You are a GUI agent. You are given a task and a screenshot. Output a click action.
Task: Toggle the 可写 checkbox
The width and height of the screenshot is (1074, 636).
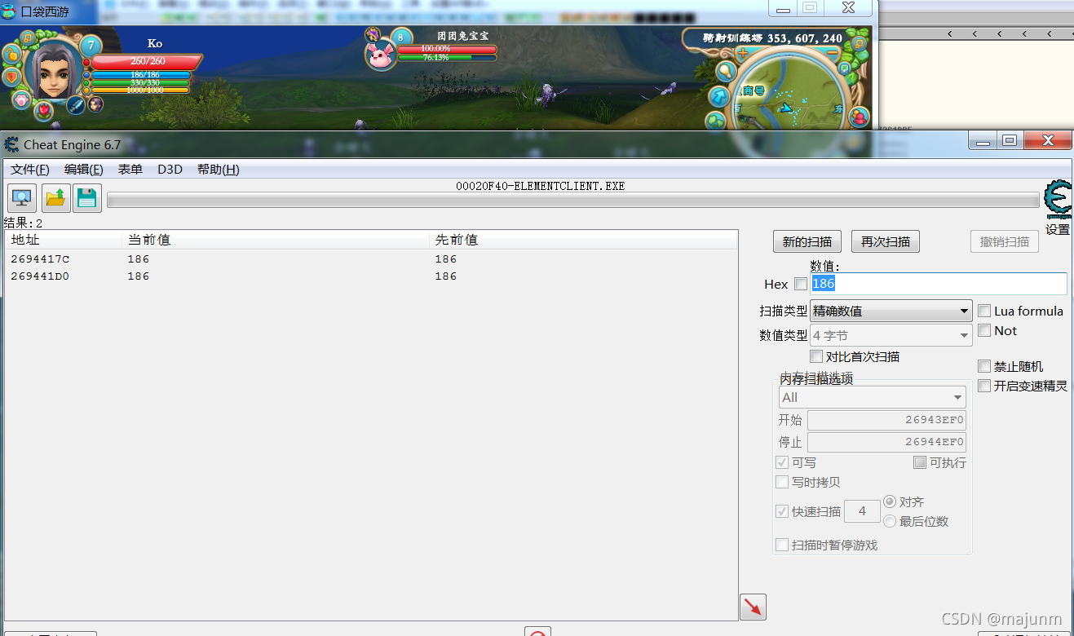click(782, 462)
